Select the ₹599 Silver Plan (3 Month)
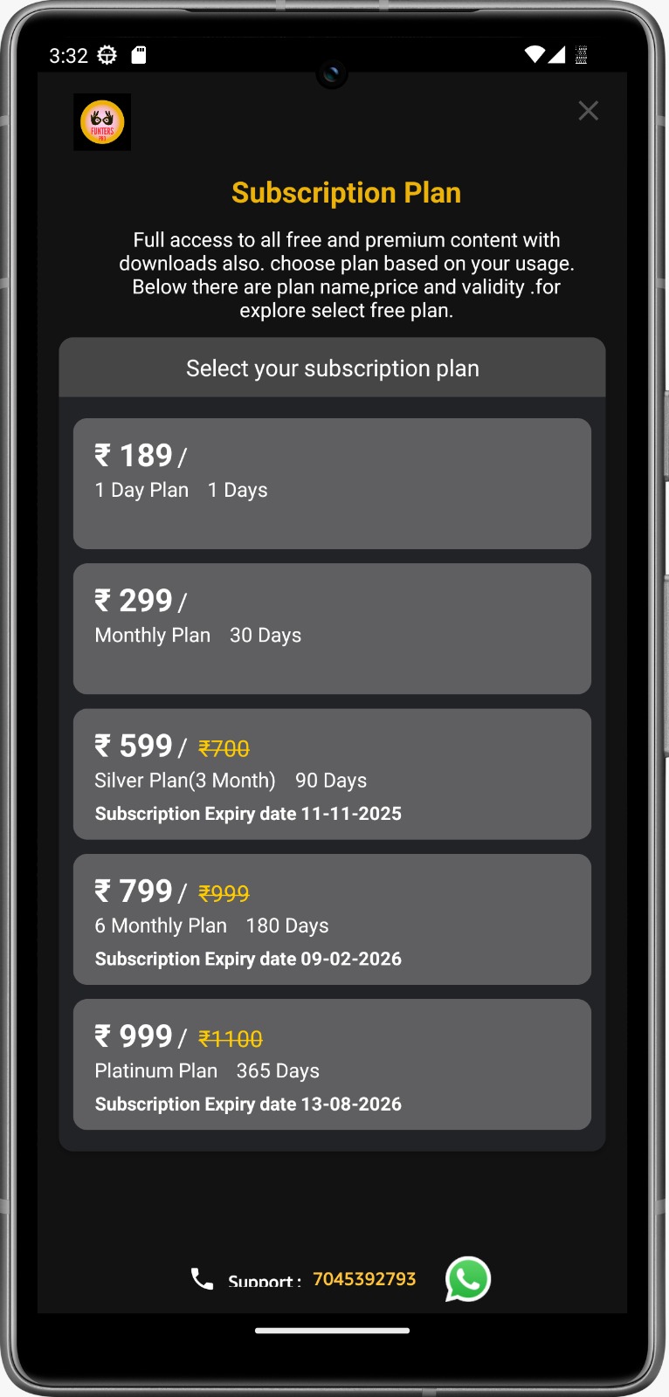Screen dimensions: 669x1397 [332, 774]
